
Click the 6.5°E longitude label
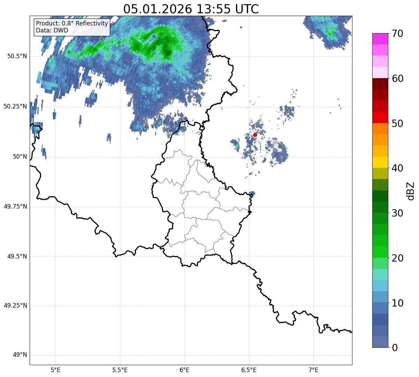click(249, 370)
